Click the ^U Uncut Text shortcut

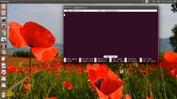click(117, 61)
